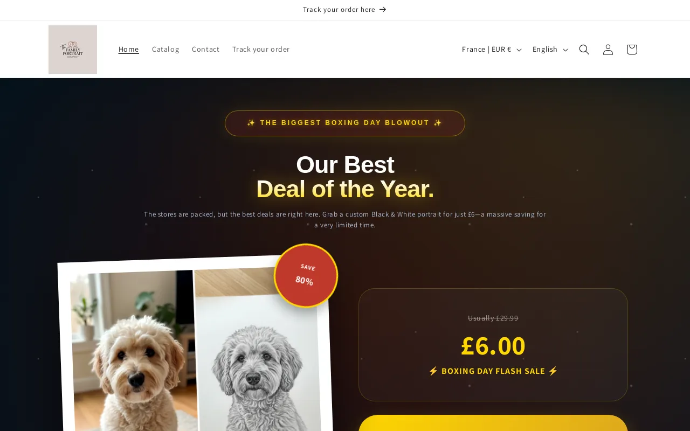Click the Save 80% red badge
Image resolution: width=690 pixels, height=431 pixels.
[x=306, y=276]
